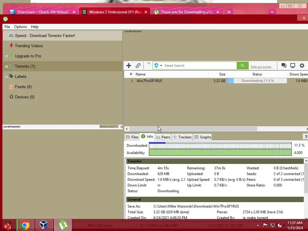Screen dimensions: 308x231
Task: Expand the Upgrade to Pro node
Action: 7,56
